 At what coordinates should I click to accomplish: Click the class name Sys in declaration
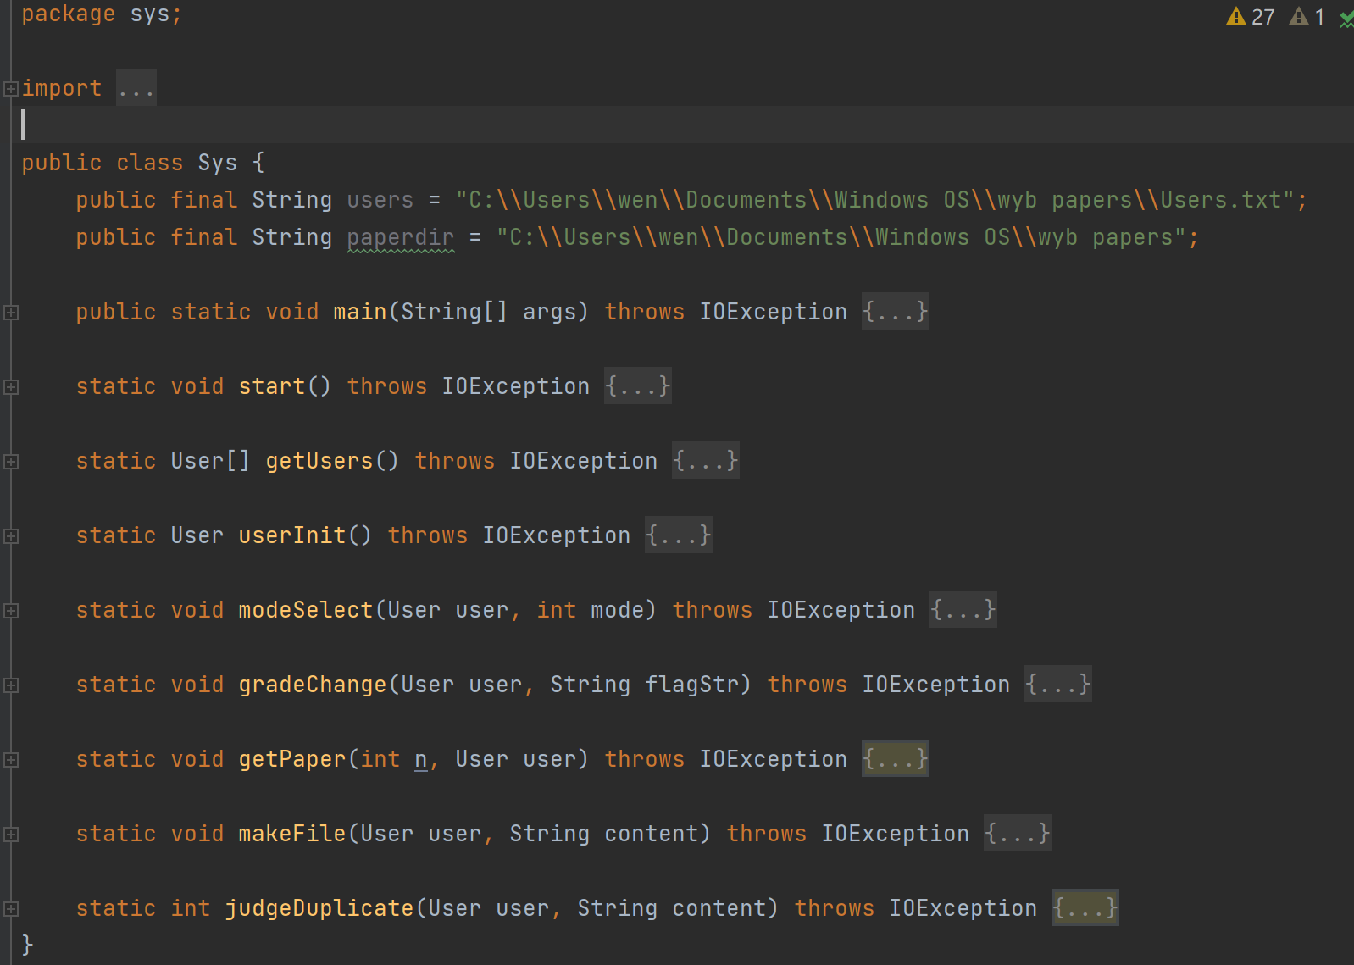[218, 163]
